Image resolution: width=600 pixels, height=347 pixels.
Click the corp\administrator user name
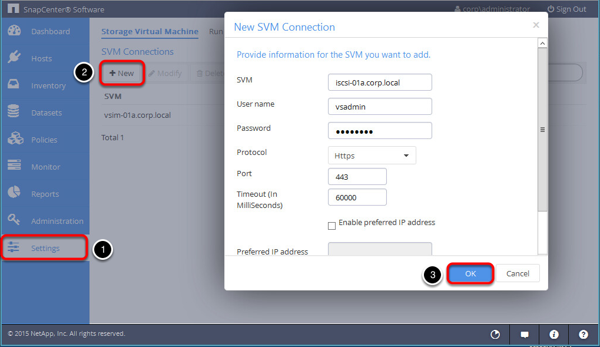click(x=496, y=9)
